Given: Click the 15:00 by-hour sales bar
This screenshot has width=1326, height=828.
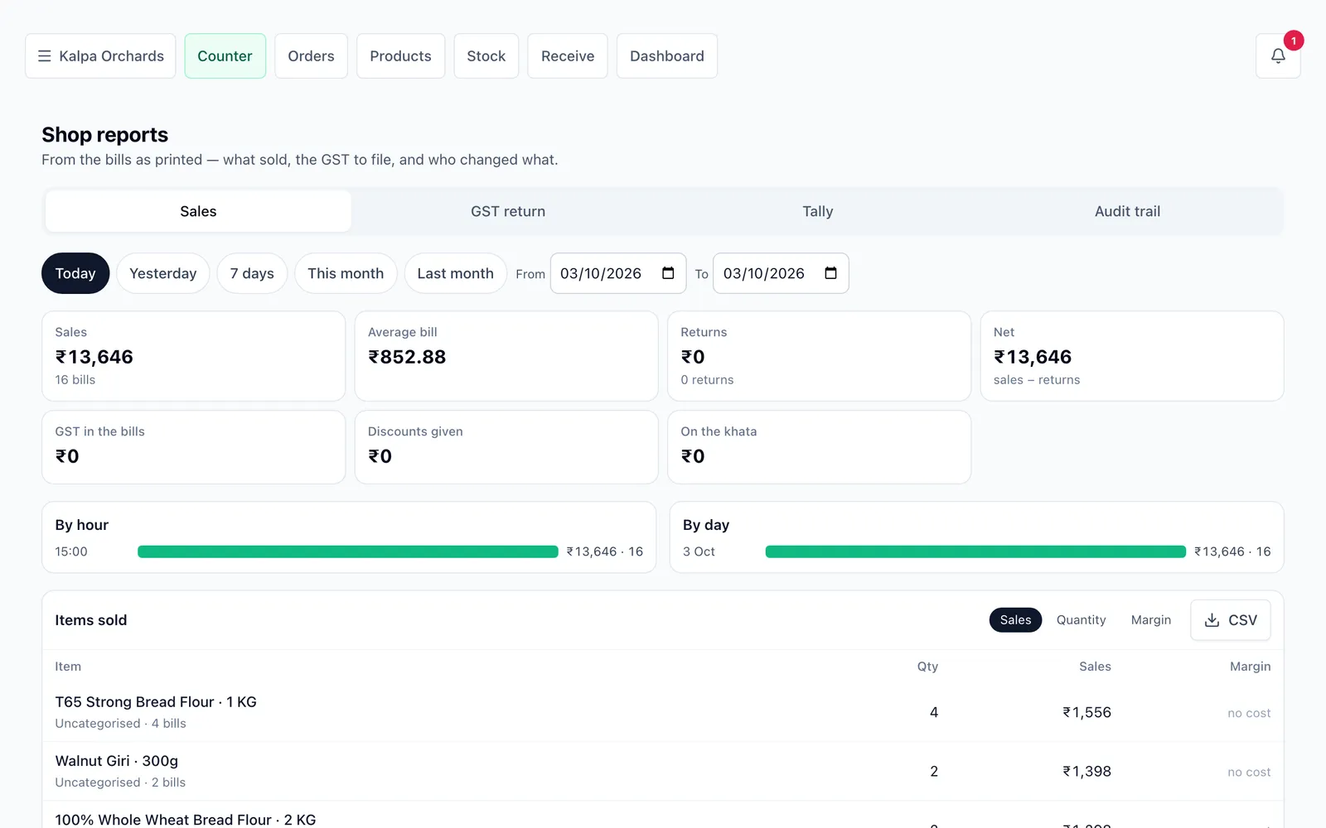Looking at the screenshot, I should point(348,551).
